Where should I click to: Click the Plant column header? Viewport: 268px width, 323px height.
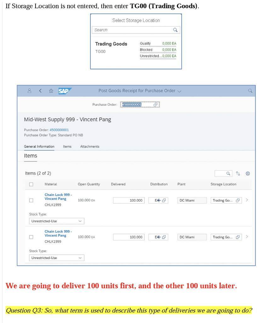(181, 184)
